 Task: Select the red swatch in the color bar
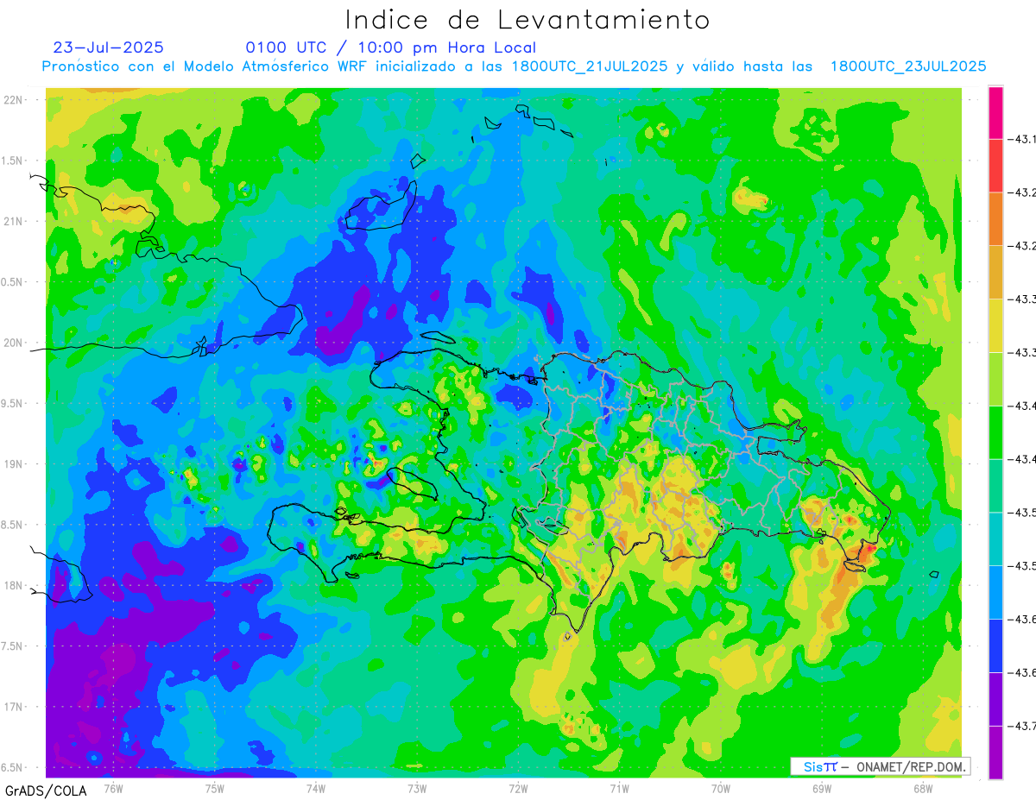995,166
